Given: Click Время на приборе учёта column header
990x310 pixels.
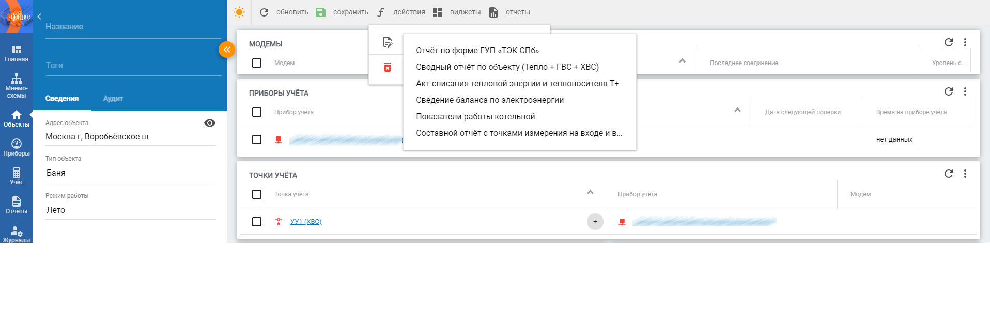Looking at the screenshot, I should click(911, 112).
